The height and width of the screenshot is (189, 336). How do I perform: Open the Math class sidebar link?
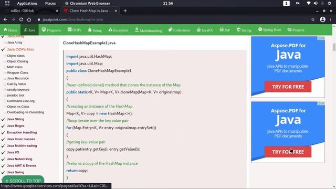(x=15, y=67)
